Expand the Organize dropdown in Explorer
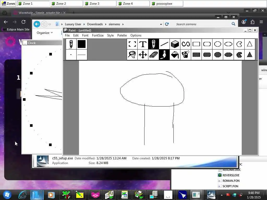The height and width of the screenshot is (200, 267). click(45, 33)
